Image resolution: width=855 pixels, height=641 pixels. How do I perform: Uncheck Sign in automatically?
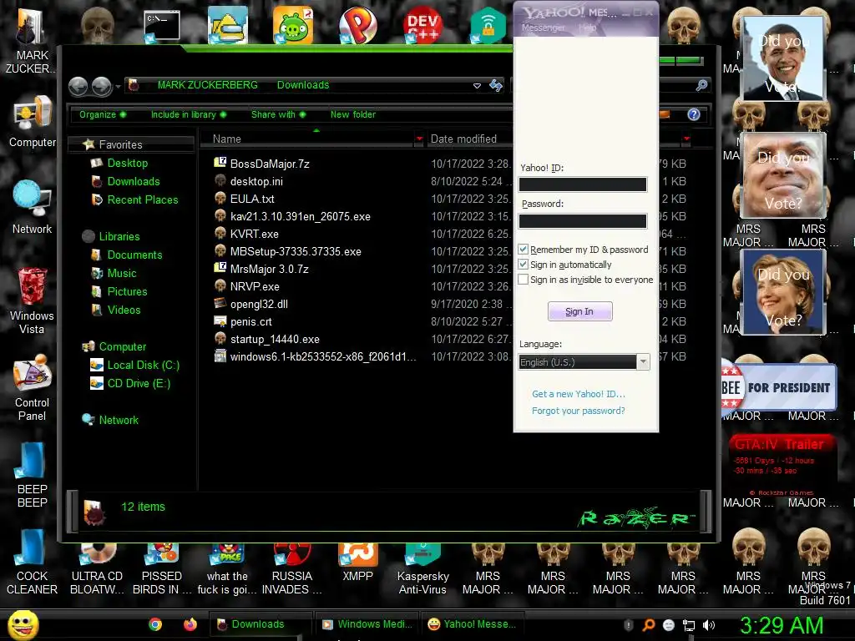coord(523,265)
